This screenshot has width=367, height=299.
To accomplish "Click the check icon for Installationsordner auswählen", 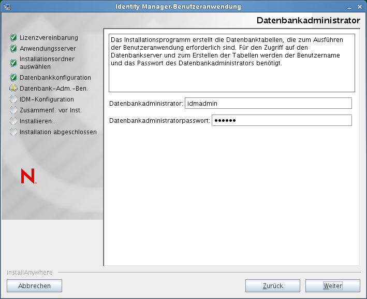I will pyautogui.click(x=13, y=63).
